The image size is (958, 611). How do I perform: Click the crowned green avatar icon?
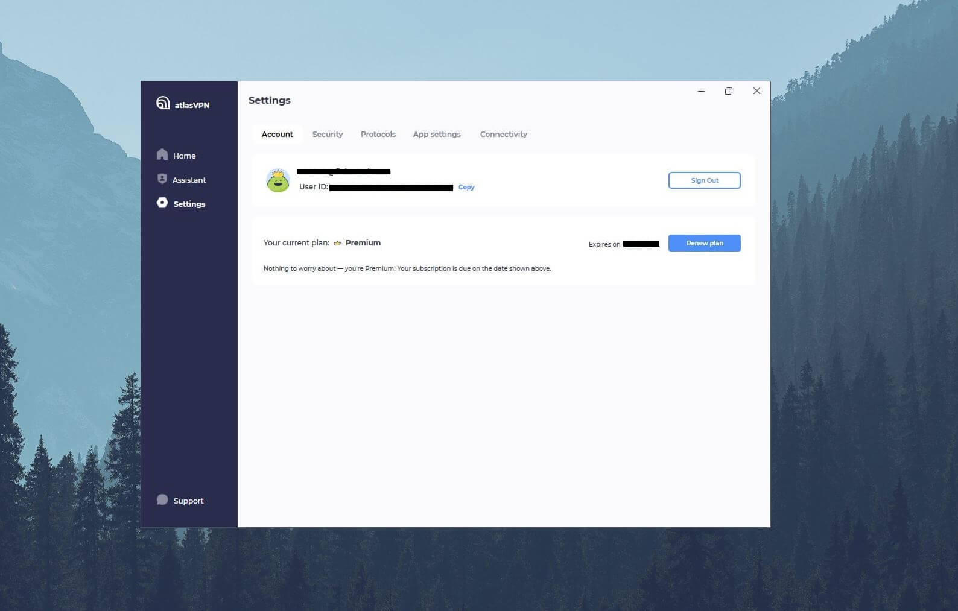pos(278,180)
